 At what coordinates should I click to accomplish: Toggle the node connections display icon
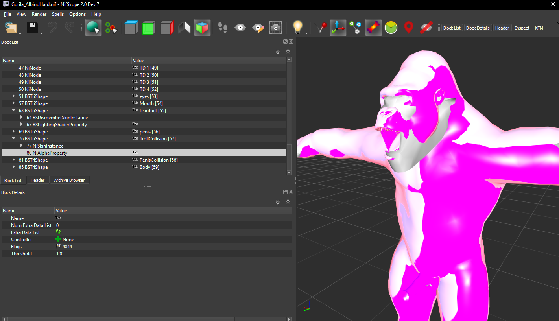[x=356, y=28]
